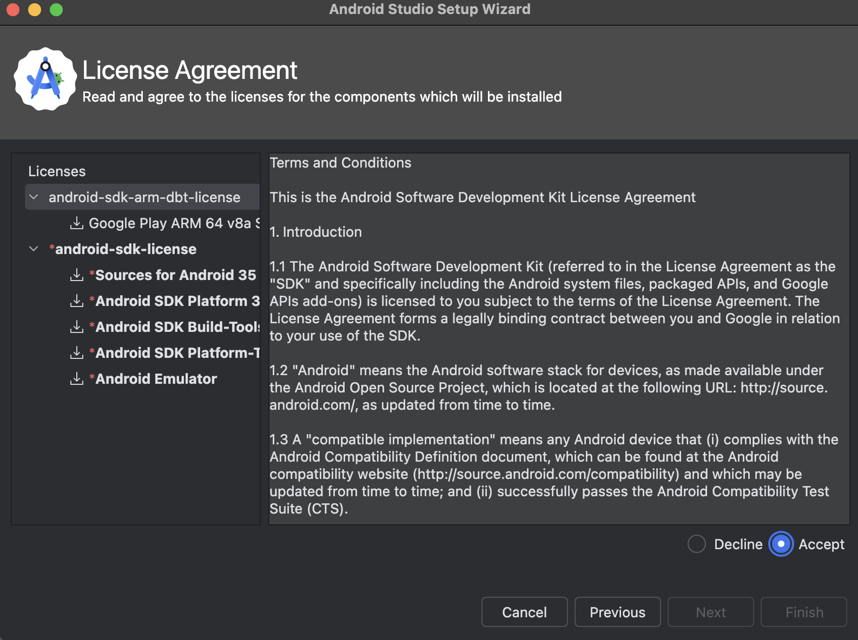
Task: Click download icon beside Google Play ARM 64
Action: coord(77,223)
